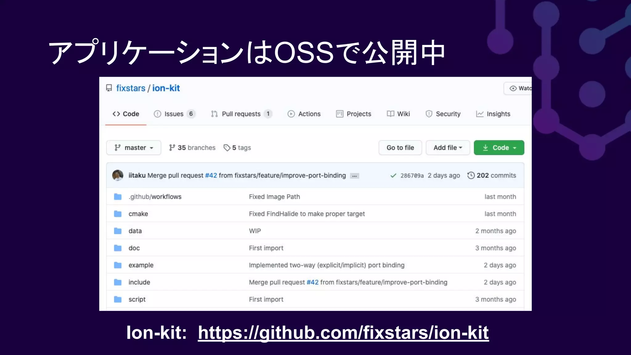Image resolution: width=631 pixels, height=355 pixels.
Task: Click the pull request branch icon
Action: click(x=214, y=114)
